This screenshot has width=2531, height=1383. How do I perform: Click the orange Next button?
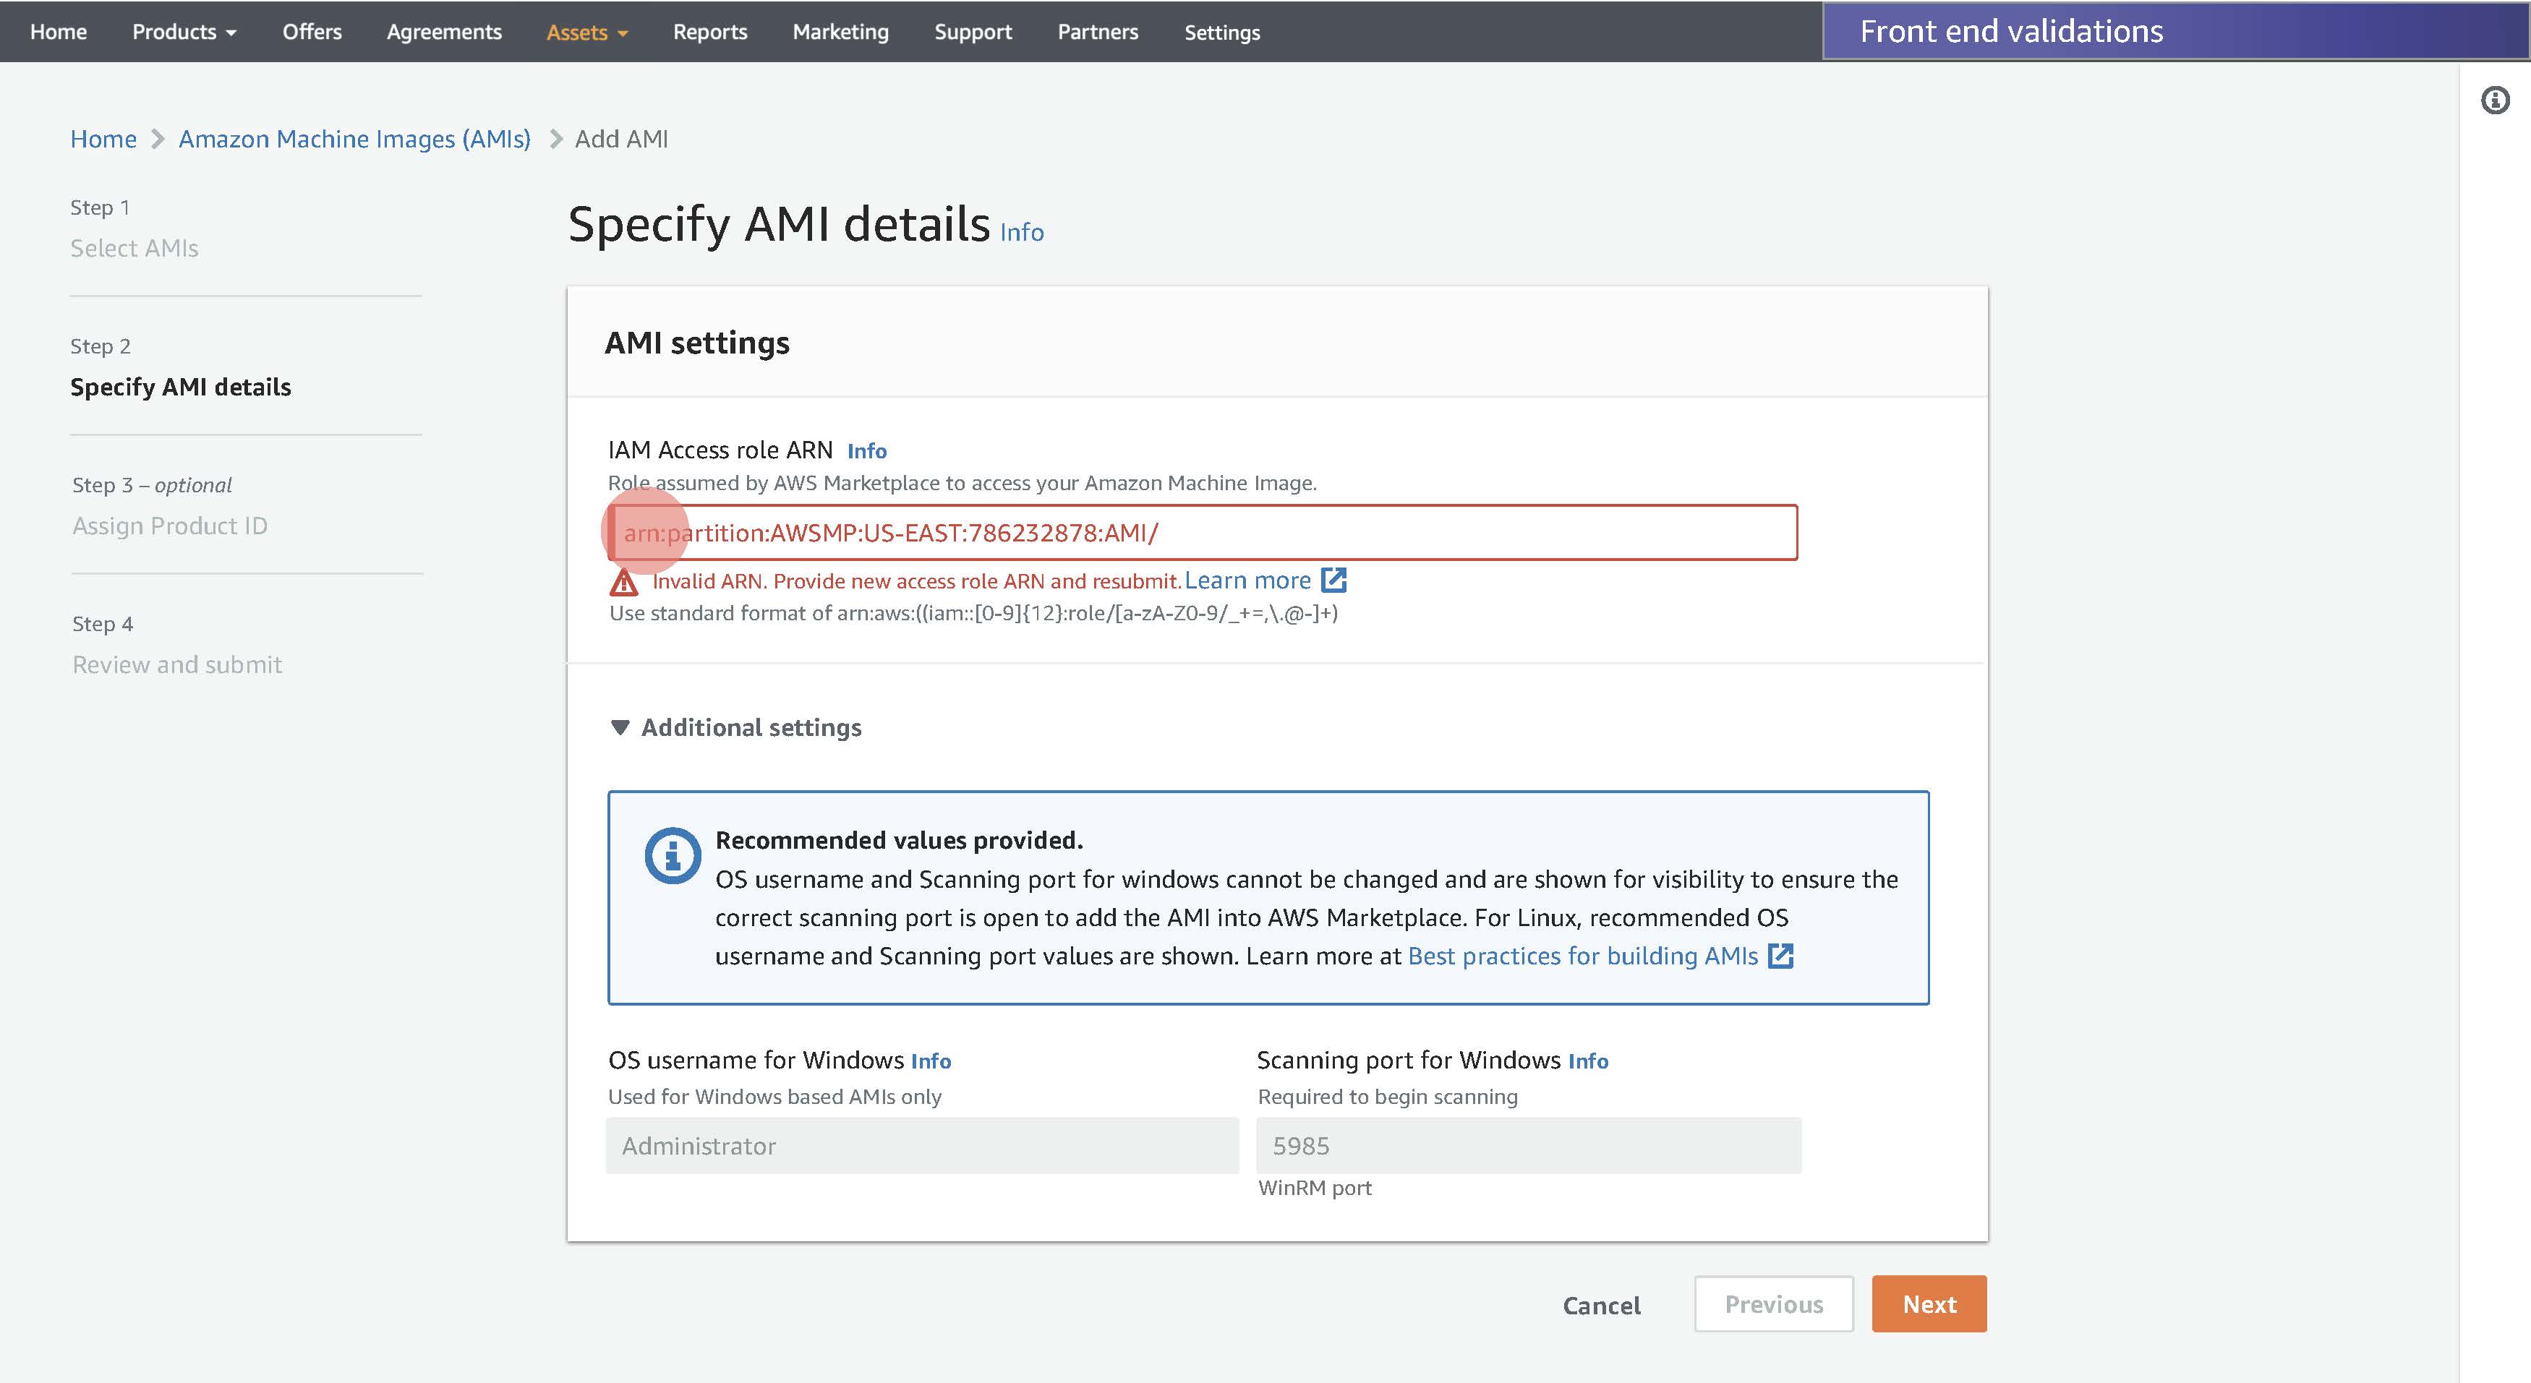tap(1929, 1304)
